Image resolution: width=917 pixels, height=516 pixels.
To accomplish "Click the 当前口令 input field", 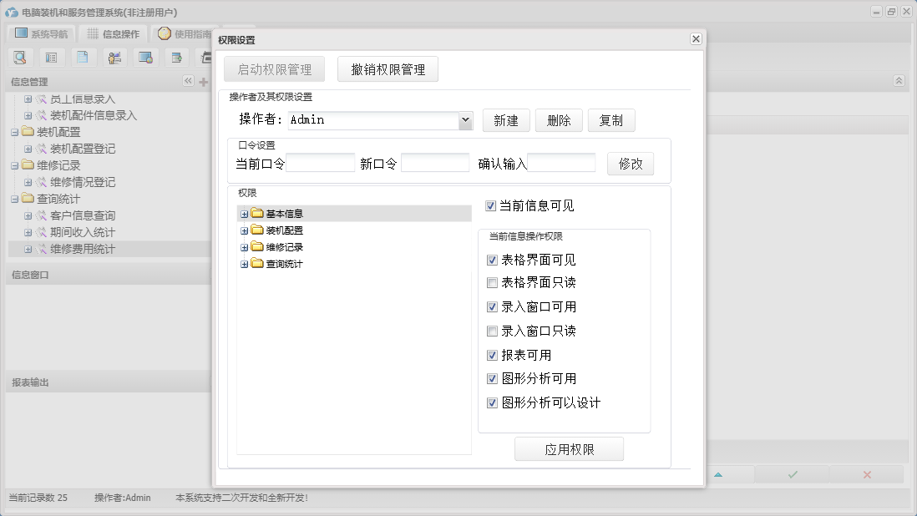I will (x=320, y=163).
